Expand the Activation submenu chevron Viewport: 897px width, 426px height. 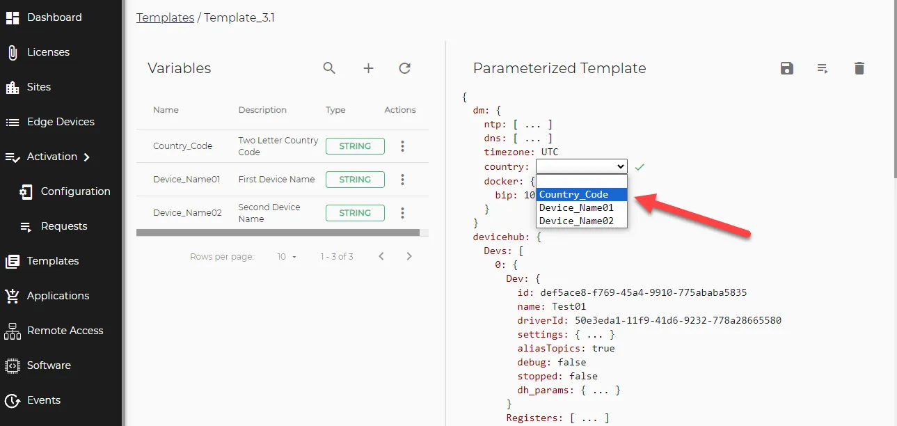(x=87, y=157)
